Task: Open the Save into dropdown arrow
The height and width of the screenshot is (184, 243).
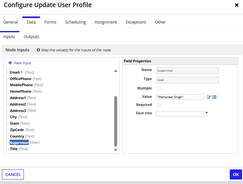Action: pos(207,113)
